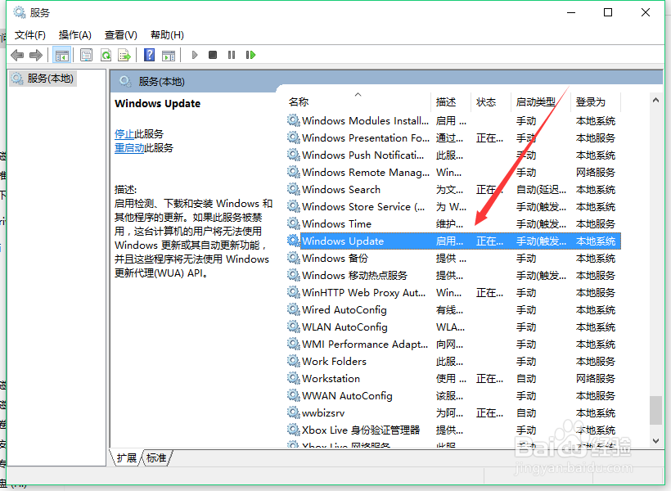
Task: Sort by the 描述 column header
Action: (446, 101)
